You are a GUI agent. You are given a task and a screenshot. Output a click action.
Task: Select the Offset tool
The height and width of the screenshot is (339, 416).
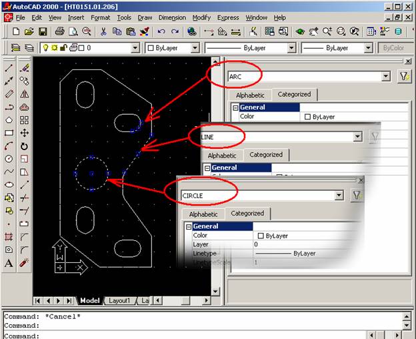pos(24,107)
